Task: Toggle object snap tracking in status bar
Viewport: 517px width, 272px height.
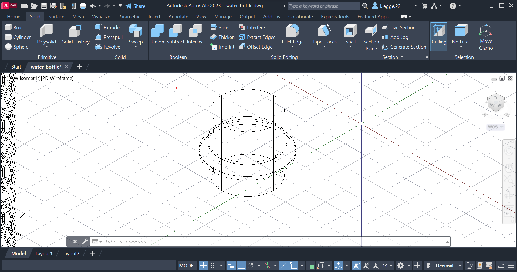Action: (x=283, y=266)
